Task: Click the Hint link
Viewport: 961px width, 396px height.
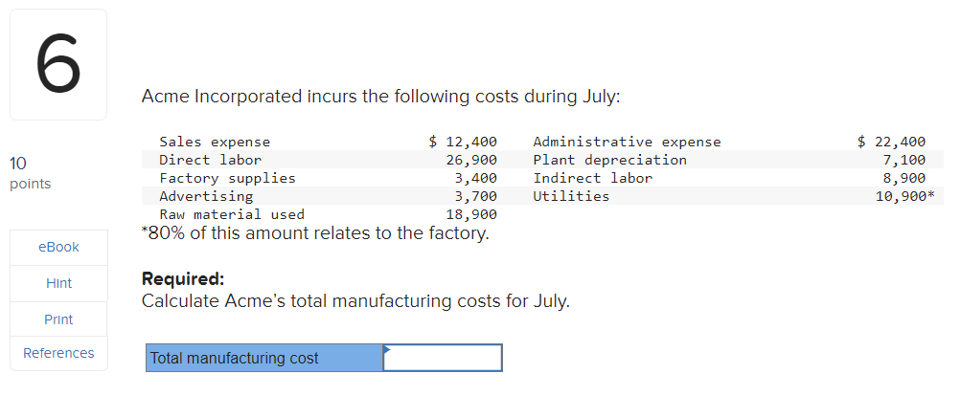Action: click(58, 283)
